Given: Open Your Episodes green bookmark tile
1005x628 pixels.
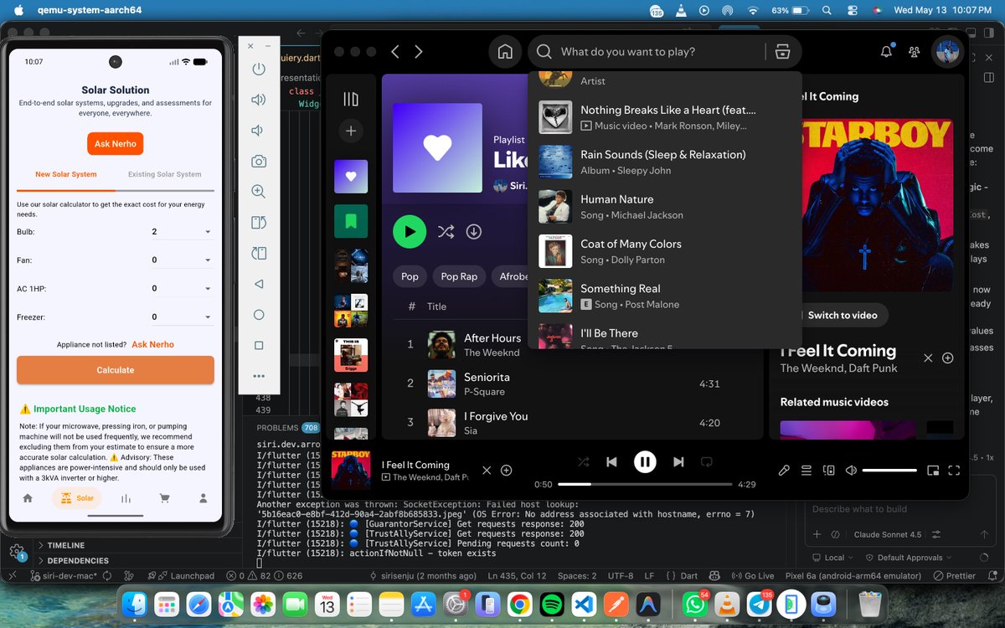Looking at the screenshot, I should pyautogui.click(x=351, y=221).
